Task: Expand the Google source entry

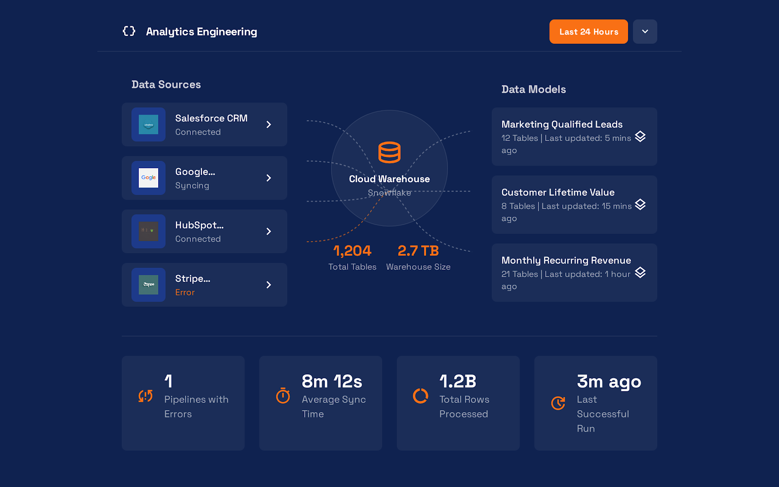Action: point(269,178)
